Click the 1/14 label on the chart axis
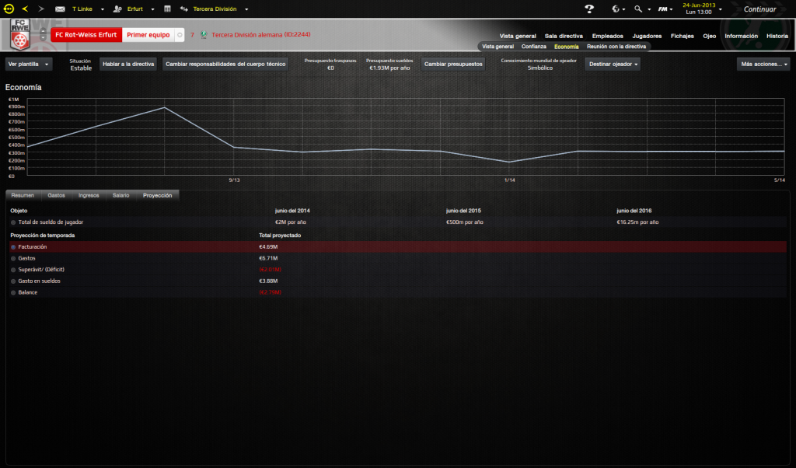Screen dimensions: 796x468 tap(509, 180)
